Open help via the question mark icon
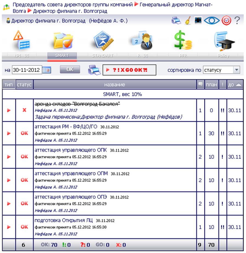Screen dimensions: 246x253 (x=237, y=21)
